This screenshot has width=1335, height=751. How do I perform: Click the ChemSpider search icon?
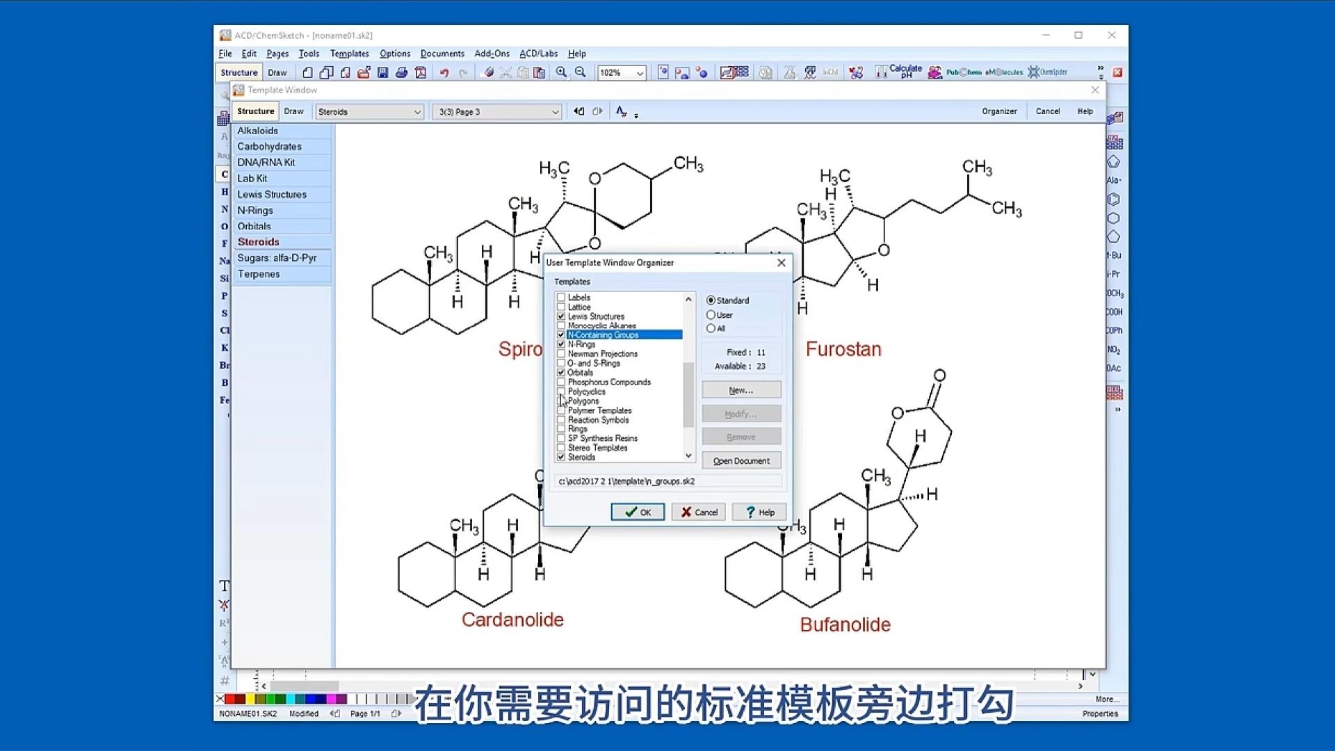1047,72
